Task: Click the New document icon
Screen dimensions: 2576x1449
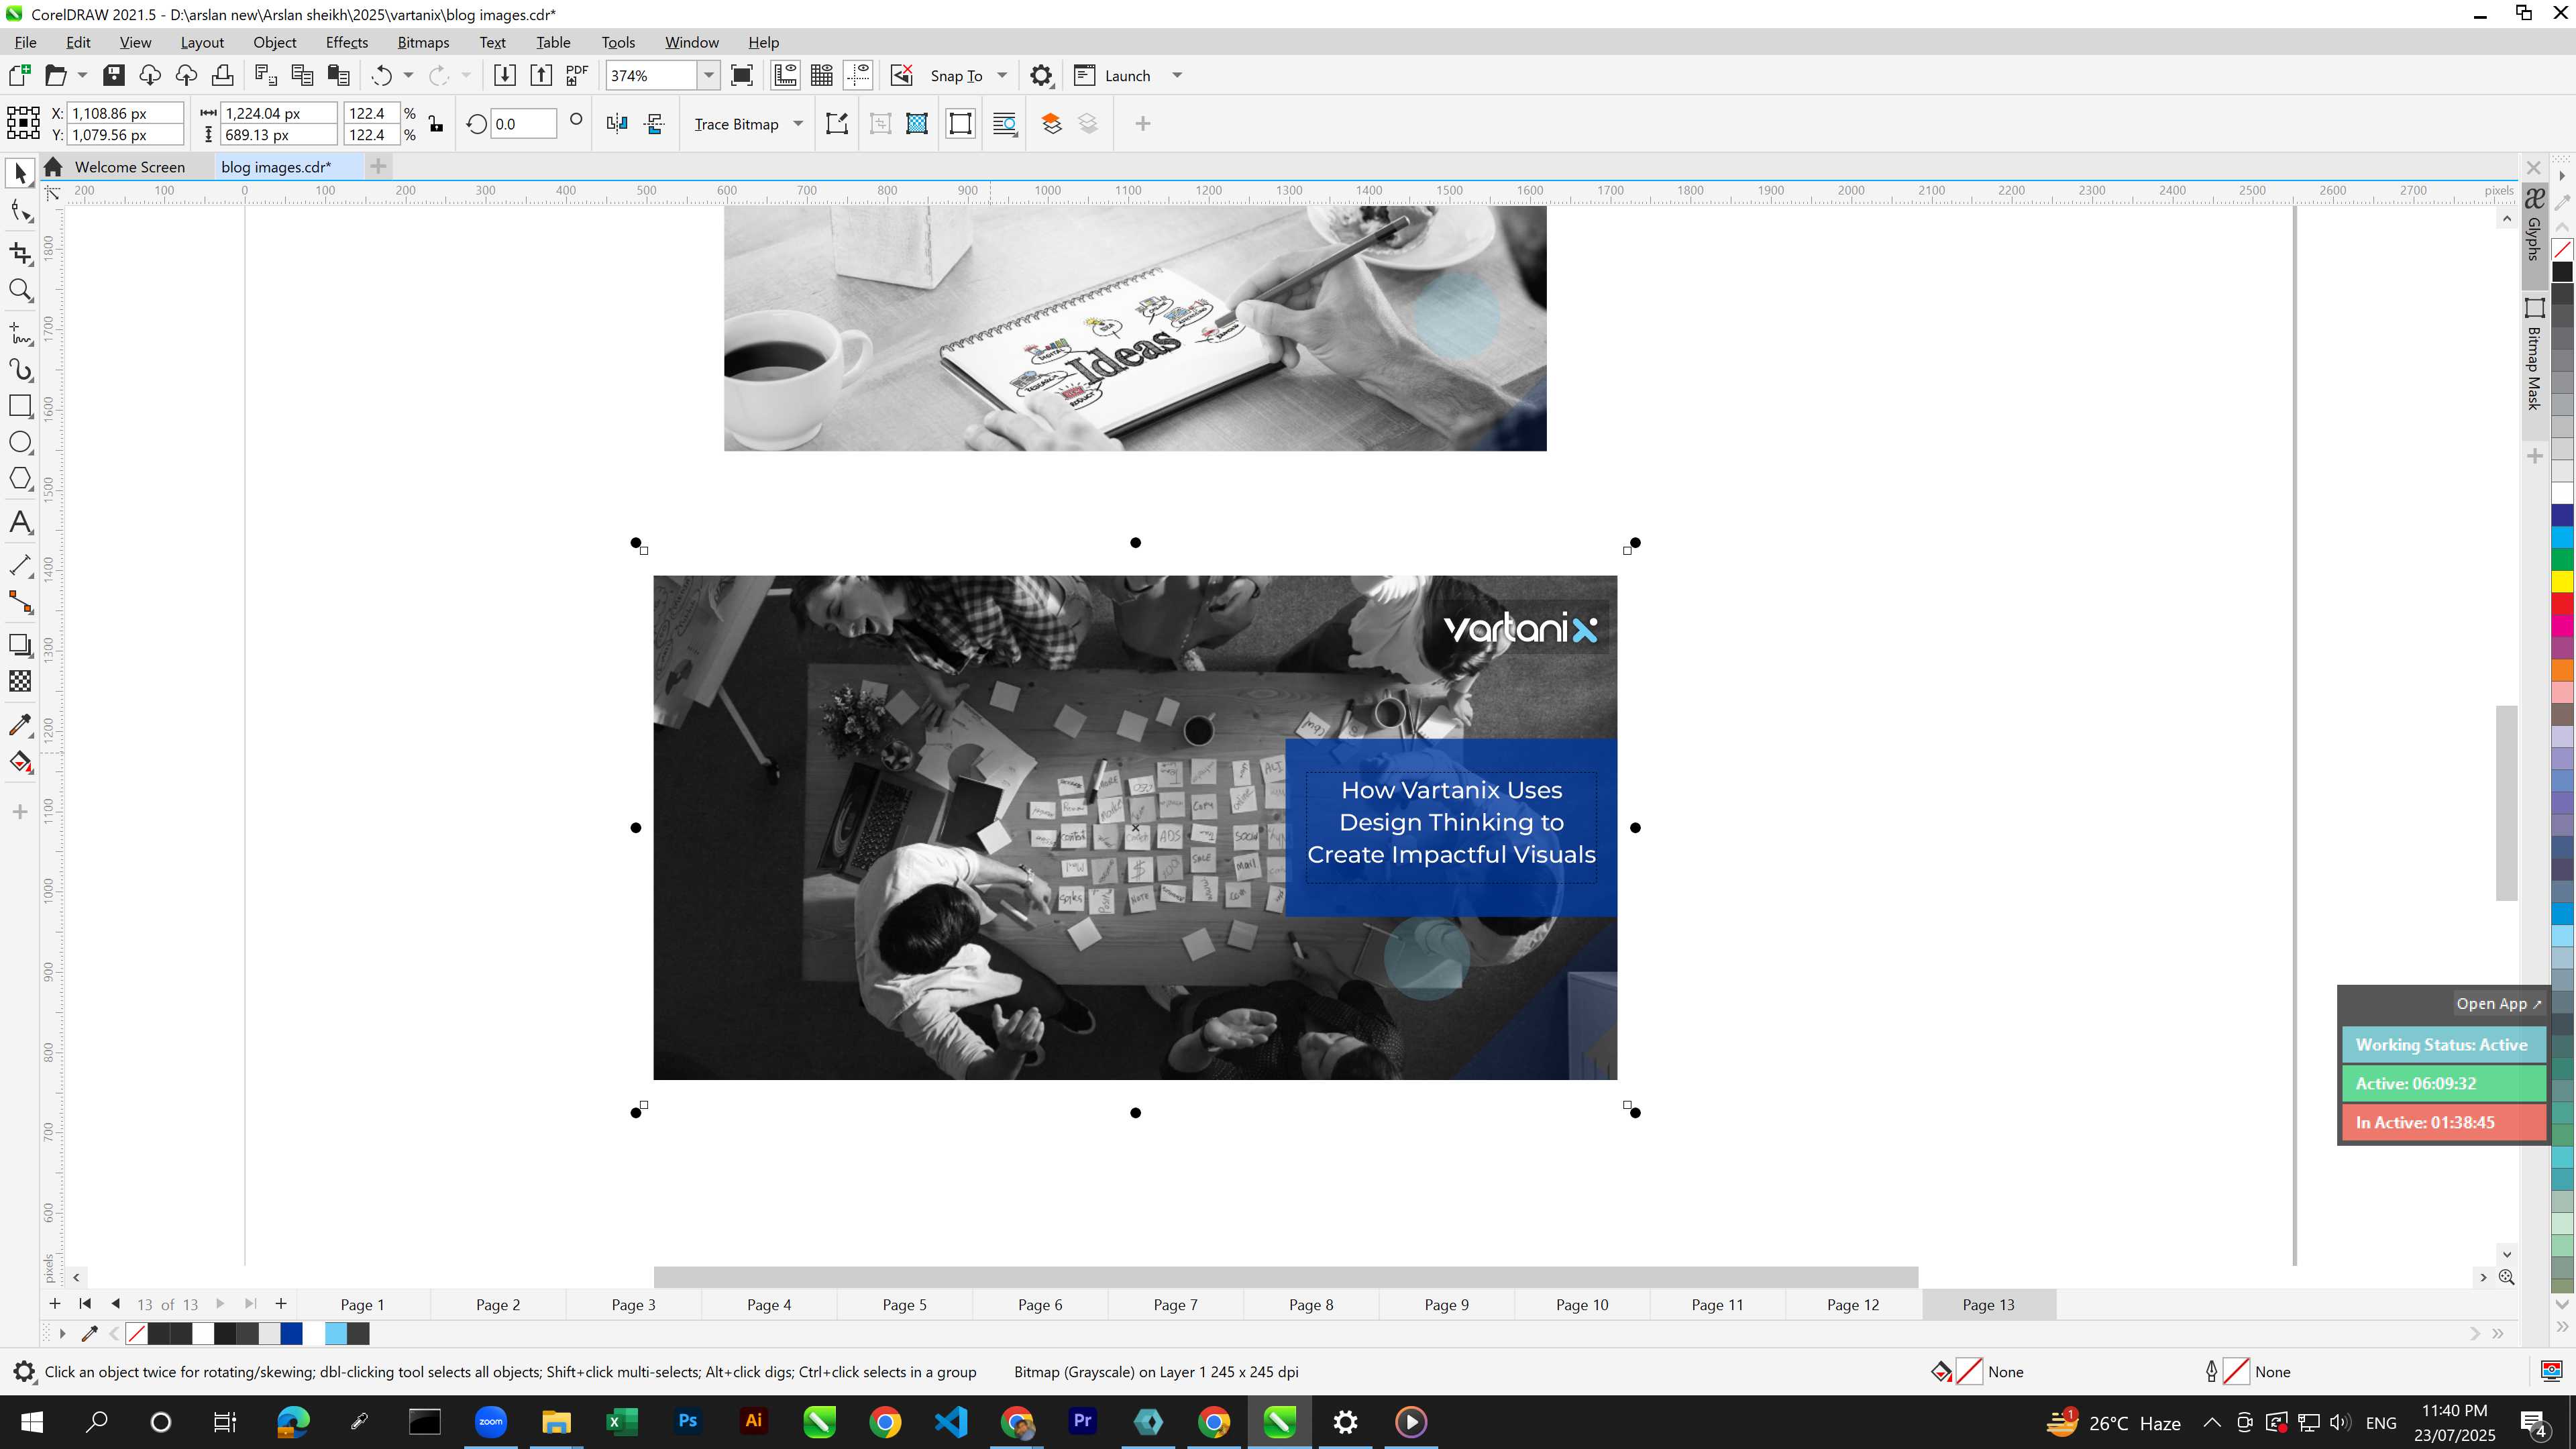Action: click(19, 75)
